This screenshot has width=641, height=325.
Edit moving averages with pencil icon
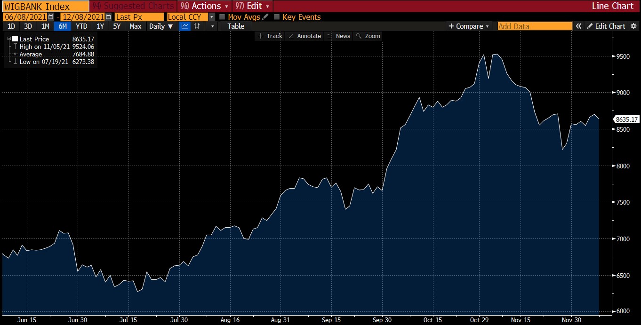(x=265, y=17)
